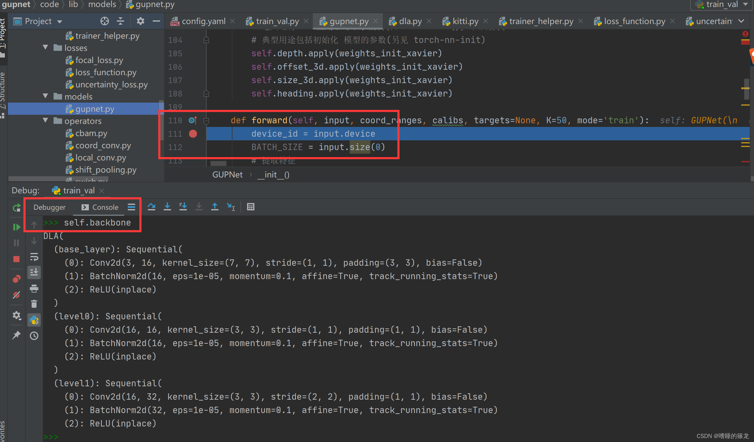Viewport: 754px width, 442px height.
Task: Toggle Mute Breakpoints icon
Action: point(16,295)
